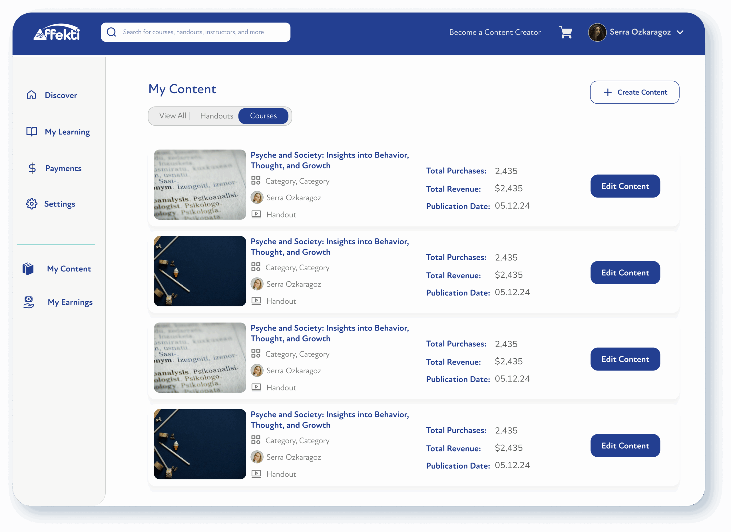Click Handout video icon on third card
The width and height of the screenshot is (731, 532).
click(x=256, y=387)
